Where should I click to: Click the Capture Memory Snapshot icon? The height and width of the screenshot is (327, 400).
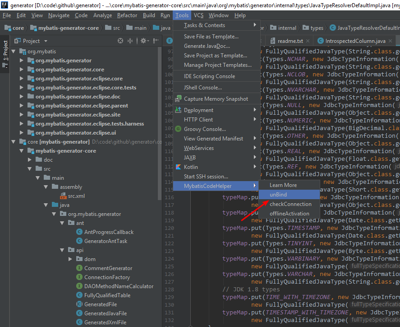coord(179,98)
